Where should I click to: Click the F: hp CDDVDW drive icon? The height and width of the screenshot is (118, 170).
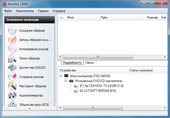coord(76,86)
